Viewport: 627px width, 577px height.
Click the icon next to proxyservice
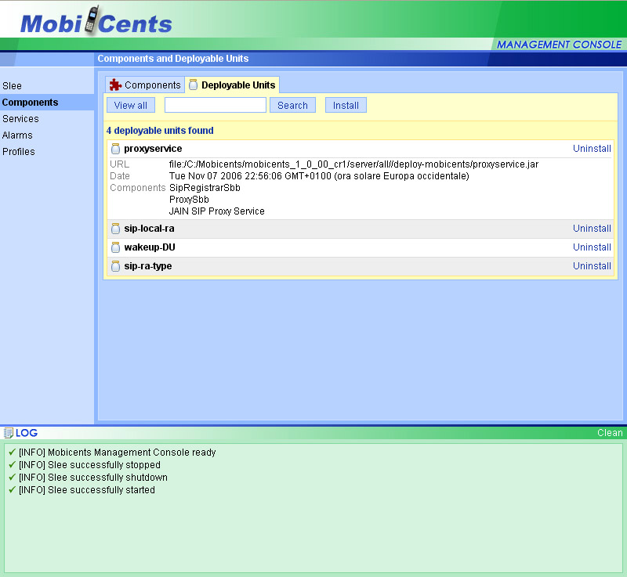pyautogui.click(x=115, y=149)
